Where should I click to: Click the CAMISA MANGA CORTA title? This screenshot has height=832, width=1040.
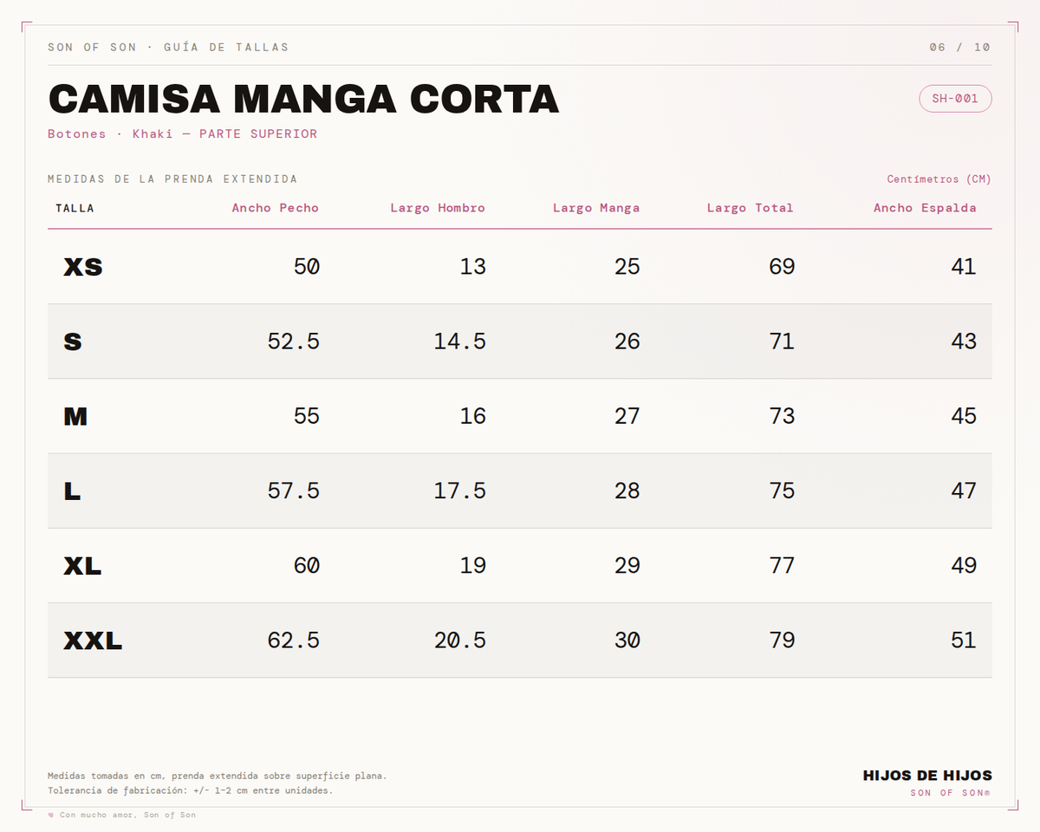tap(303, 99)
